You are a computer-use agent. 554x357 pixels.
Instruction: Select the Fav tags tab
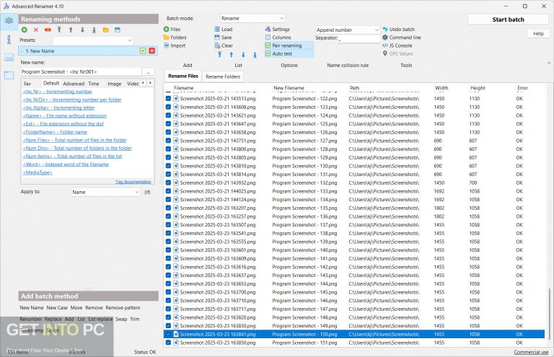27,84
